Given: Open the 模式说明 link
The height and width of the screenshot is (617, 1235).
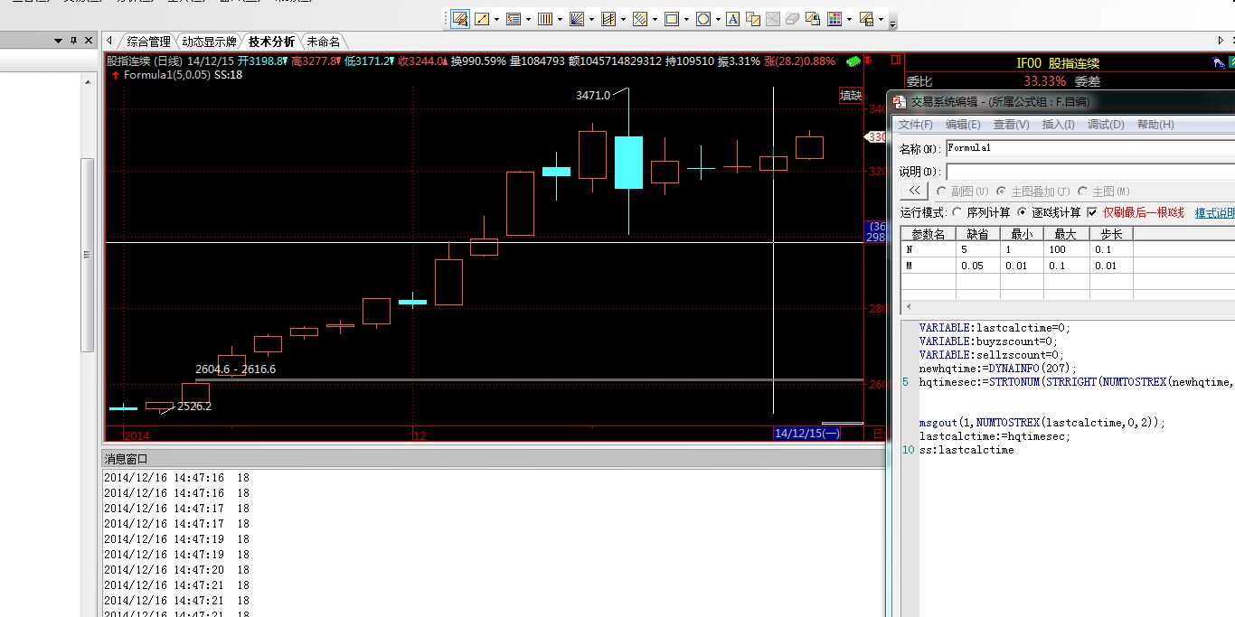Looking at the screenshot, I should tap(1214, 213).
